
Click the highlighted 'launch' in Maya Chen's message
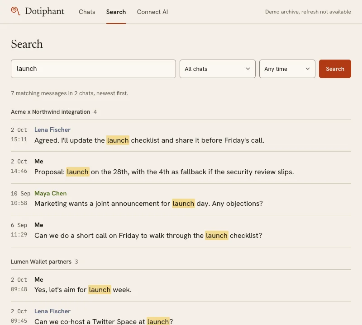pos(183,204)
